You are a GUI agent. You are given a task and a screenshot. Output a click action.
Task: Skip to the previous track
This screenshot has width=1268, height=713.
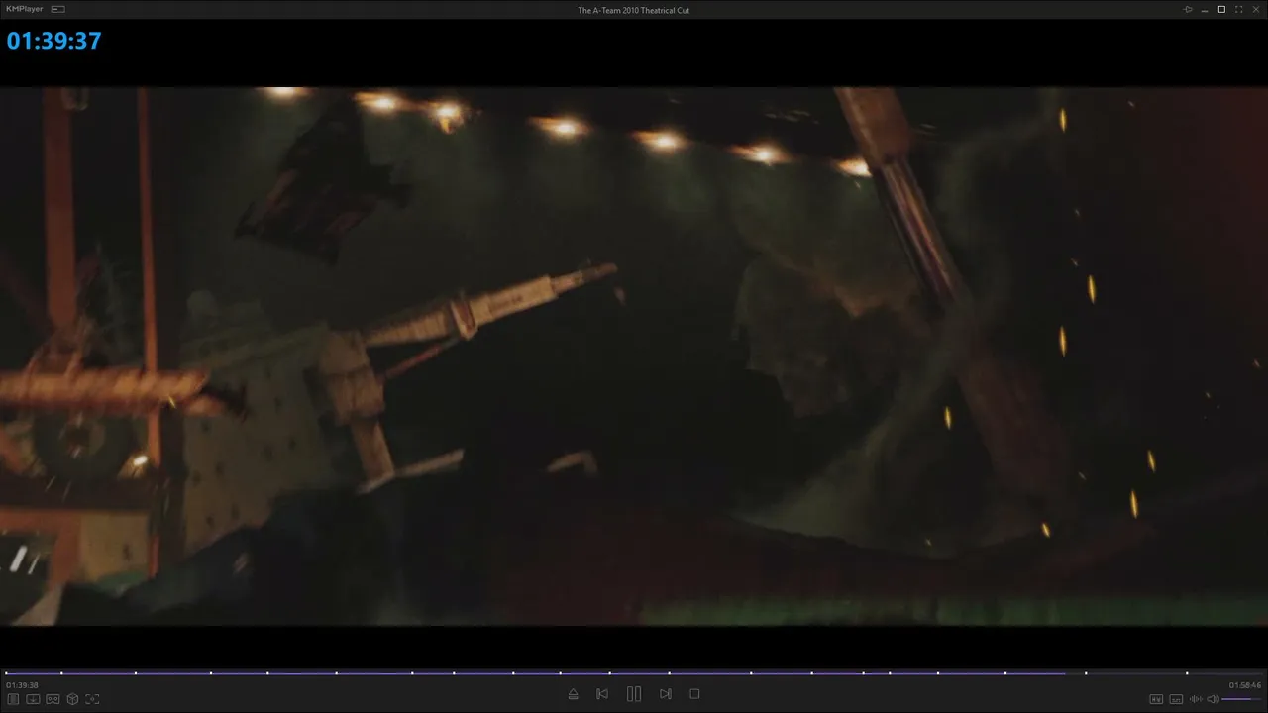pos(602,694)
